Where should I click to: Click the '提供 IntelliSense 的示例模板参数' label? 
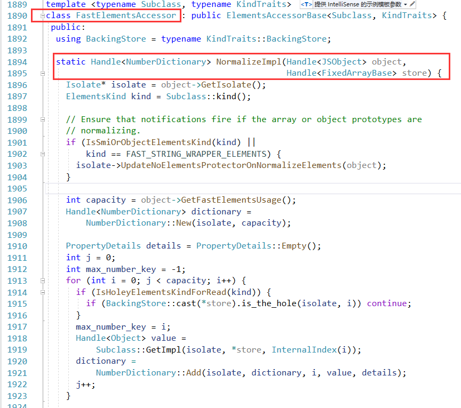coord(357,4)
